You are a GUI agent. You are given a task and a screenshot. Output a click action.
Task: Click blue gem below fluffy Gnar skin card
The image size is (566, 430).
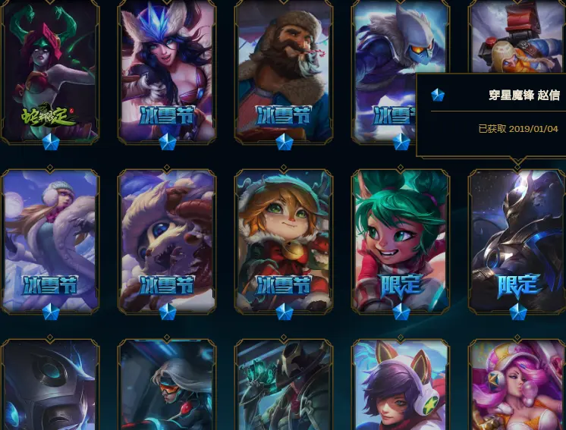pos(168,312)
